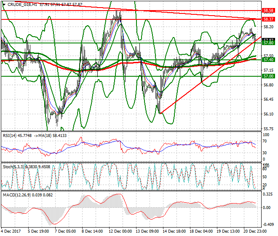Click the 57.50 price axis value

[268, 56]
